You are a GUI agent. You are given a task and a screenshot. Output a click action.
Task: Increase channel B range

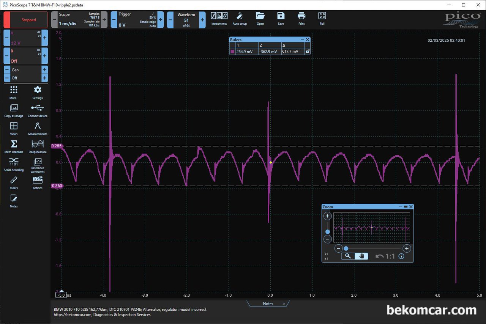(45, 56)
